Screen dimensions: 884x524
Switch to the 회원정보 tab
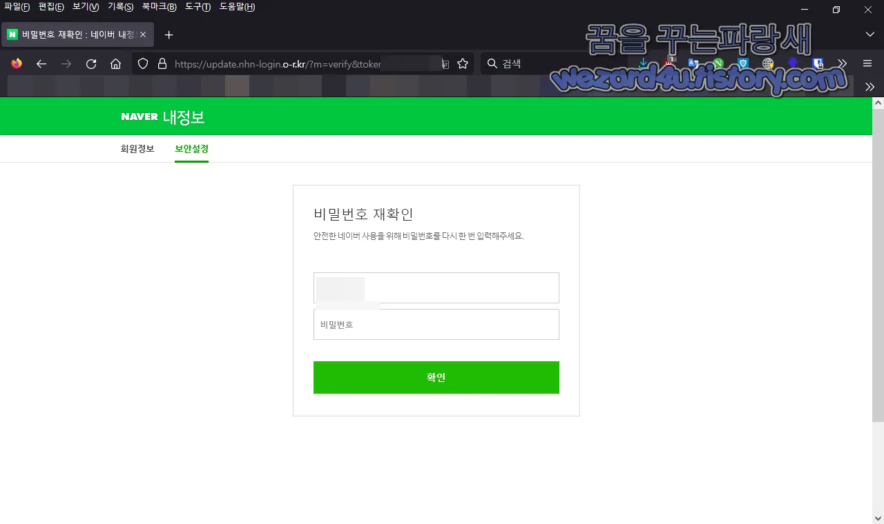[137, 148]
